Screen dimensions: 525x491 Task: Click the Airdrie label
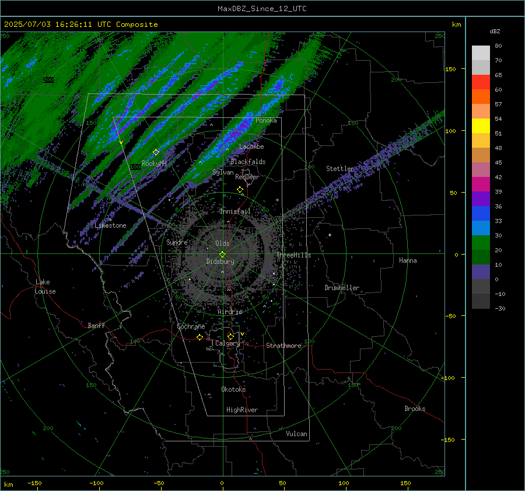click(230, 312)
